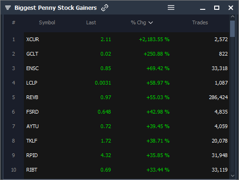Click the scrollbar down arrow
Screen dimensions: 239x180
(232, 176)
